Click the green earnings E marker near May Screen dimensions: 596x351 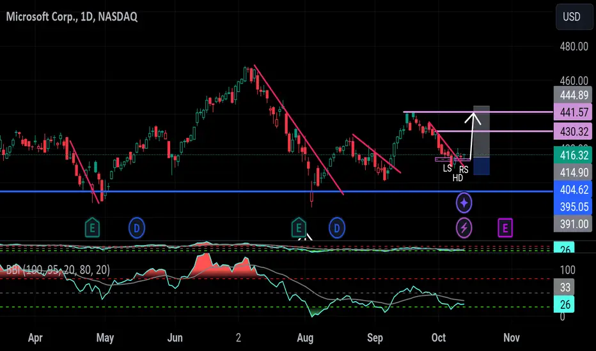[x=92, y=228]
